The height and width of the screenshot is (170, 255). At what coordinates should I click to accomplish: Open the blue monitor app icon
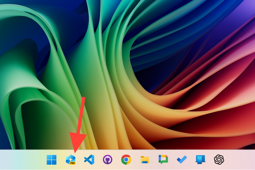tap(200, 160)
